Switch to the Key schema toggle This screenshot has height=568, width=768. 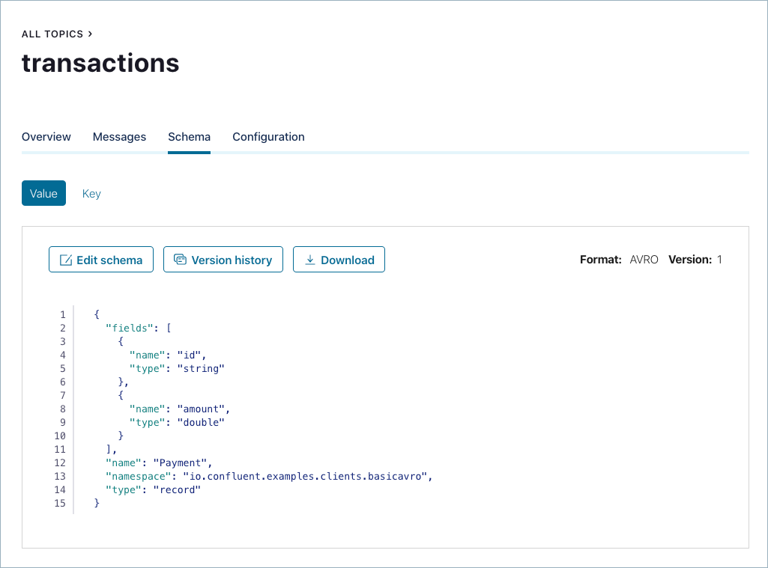(91, 193)
